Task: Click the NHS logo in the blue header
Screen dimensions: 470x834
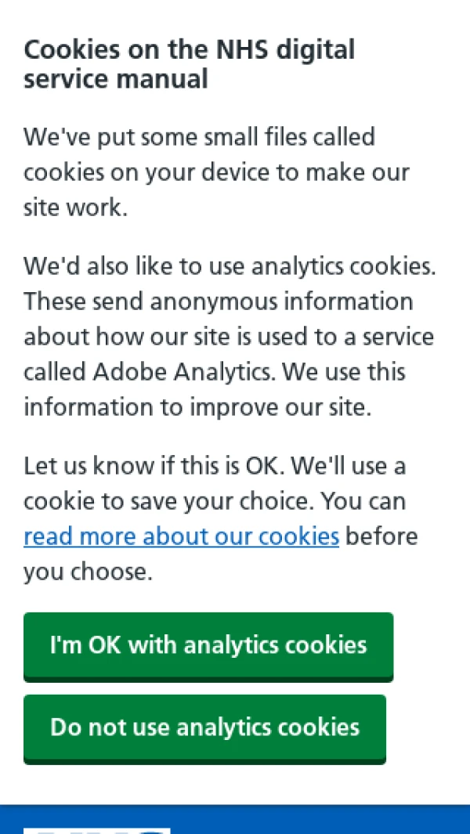Action: [x=96, y=829]
